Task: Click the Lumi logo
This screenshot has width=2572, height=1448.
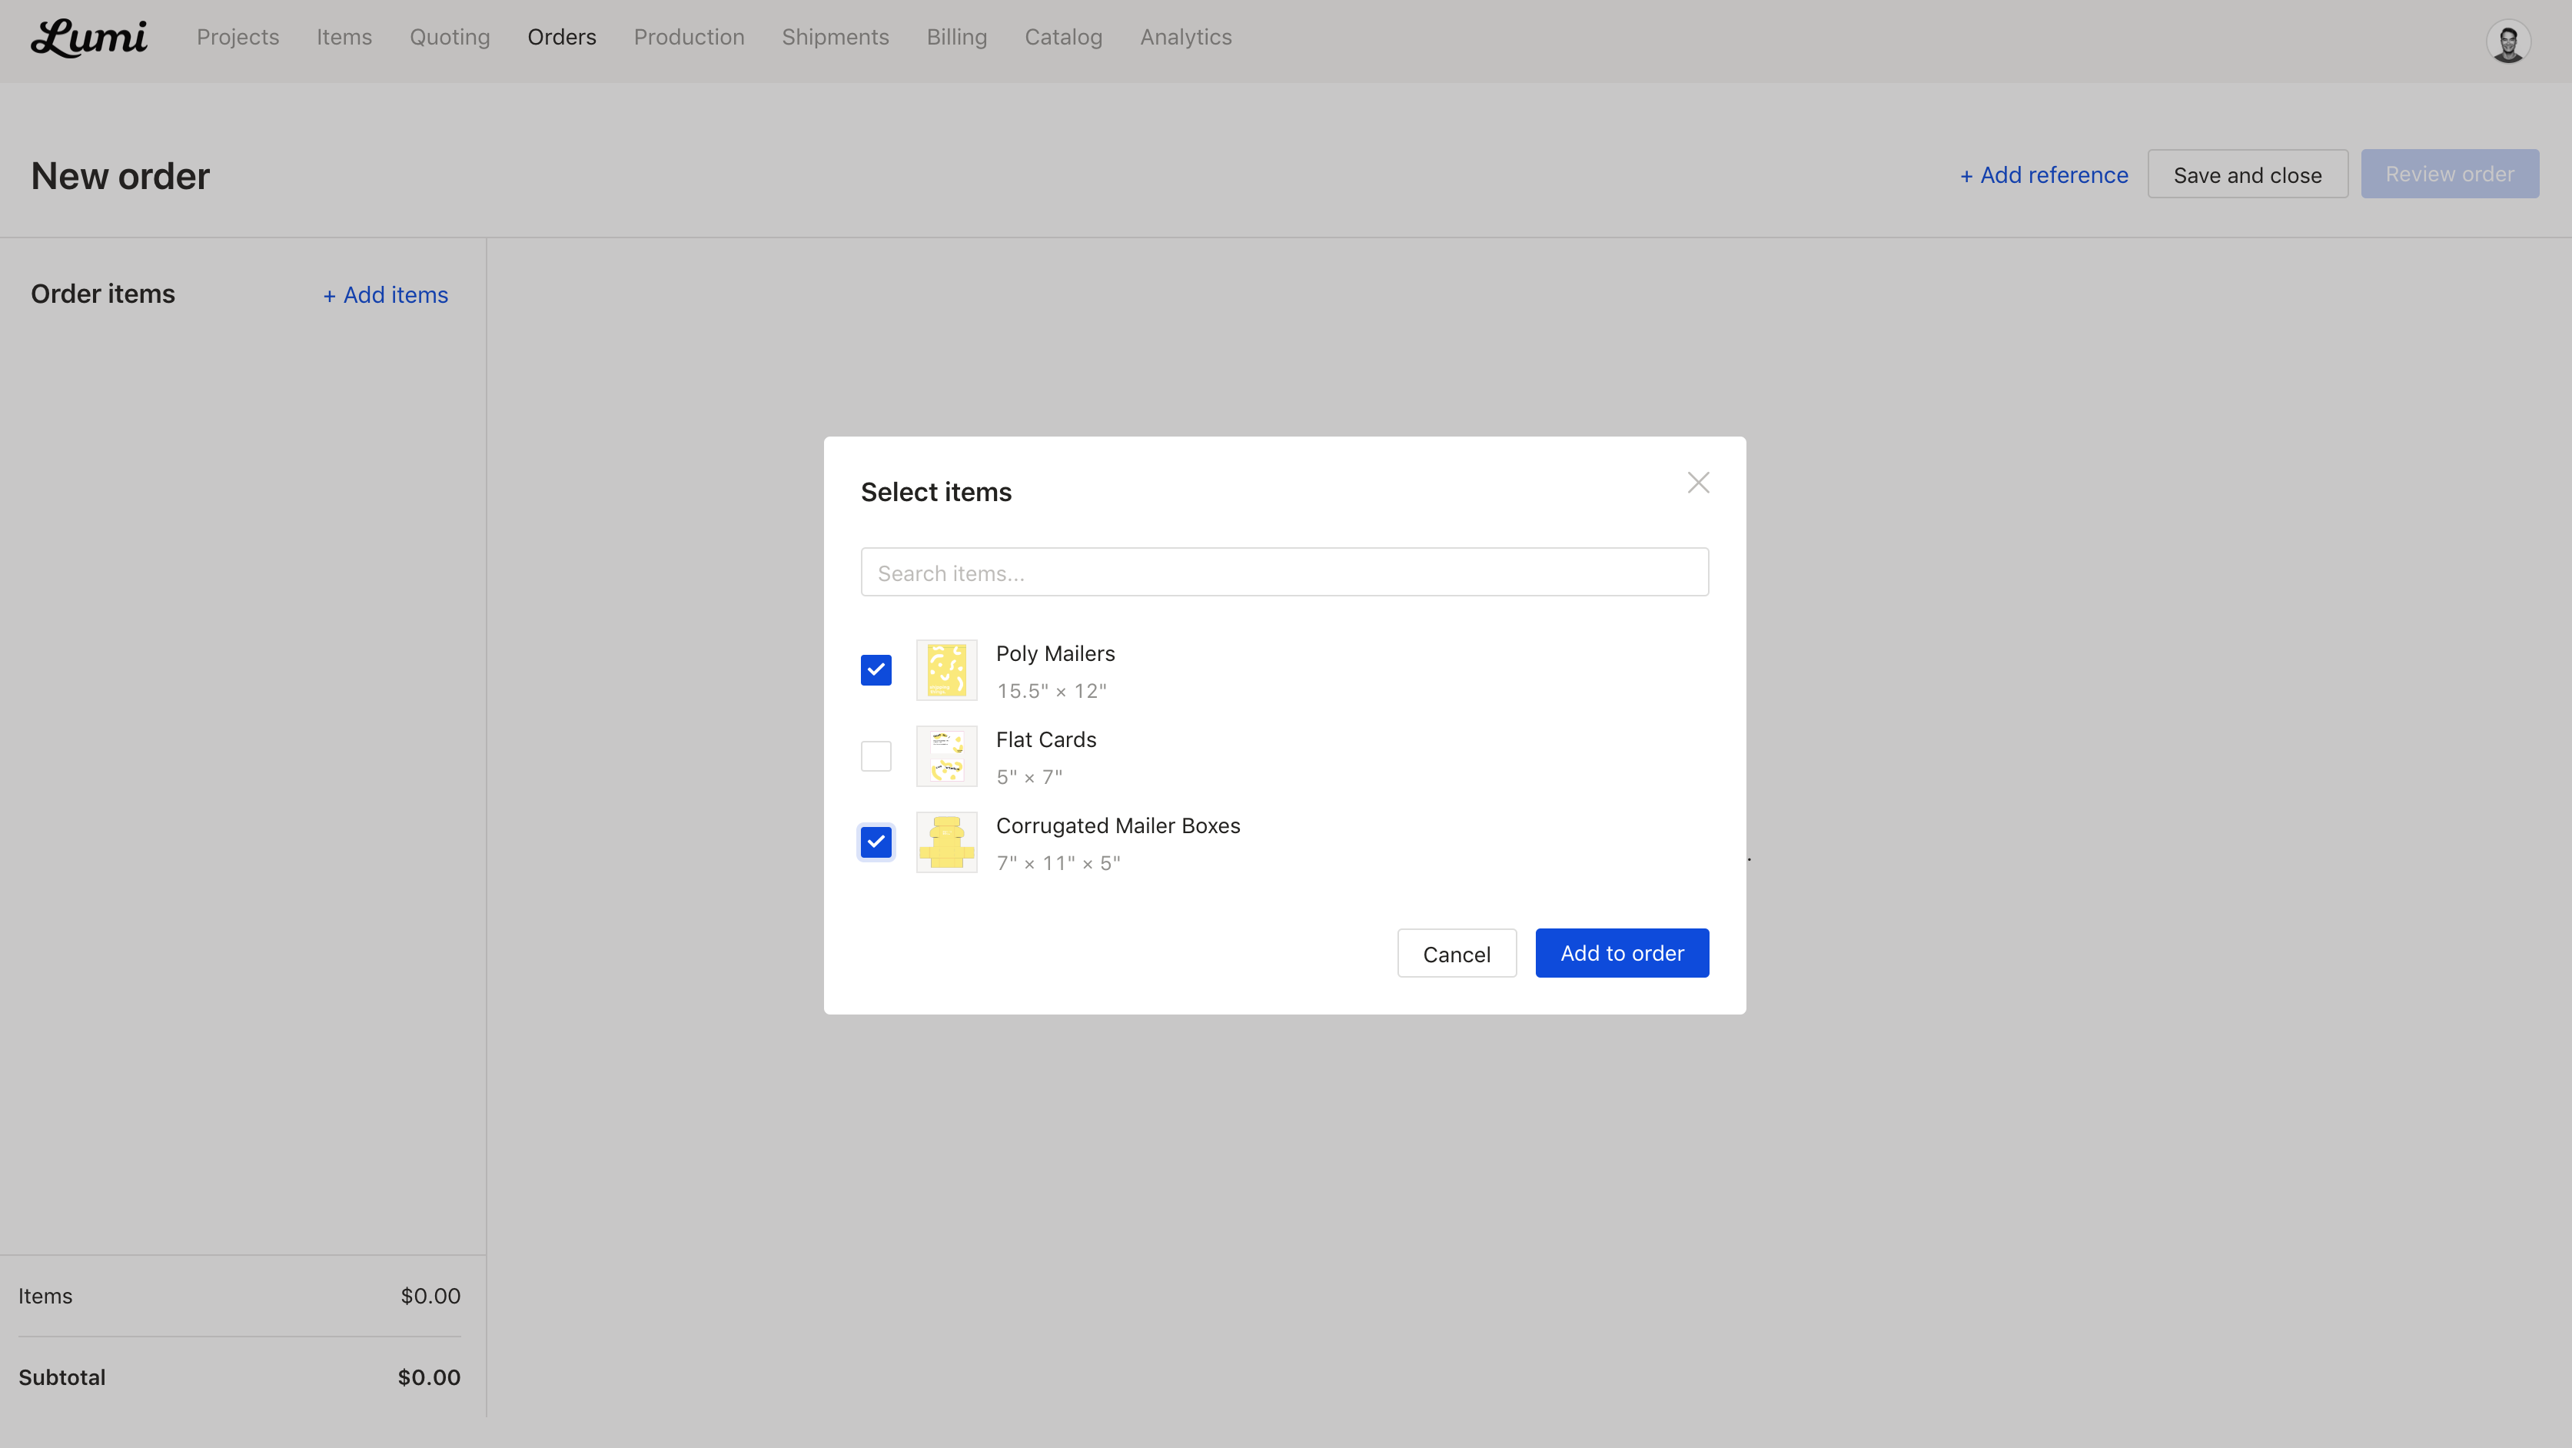Action: pos(89,38)
